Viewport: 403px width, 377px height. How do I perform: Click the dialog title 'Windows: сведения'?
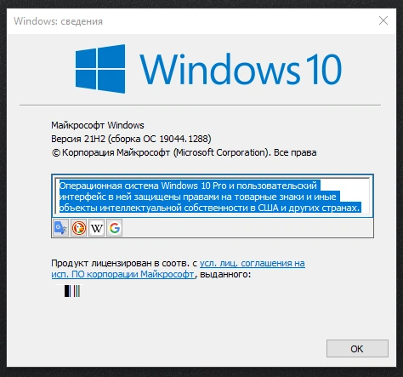click(58, 21)
